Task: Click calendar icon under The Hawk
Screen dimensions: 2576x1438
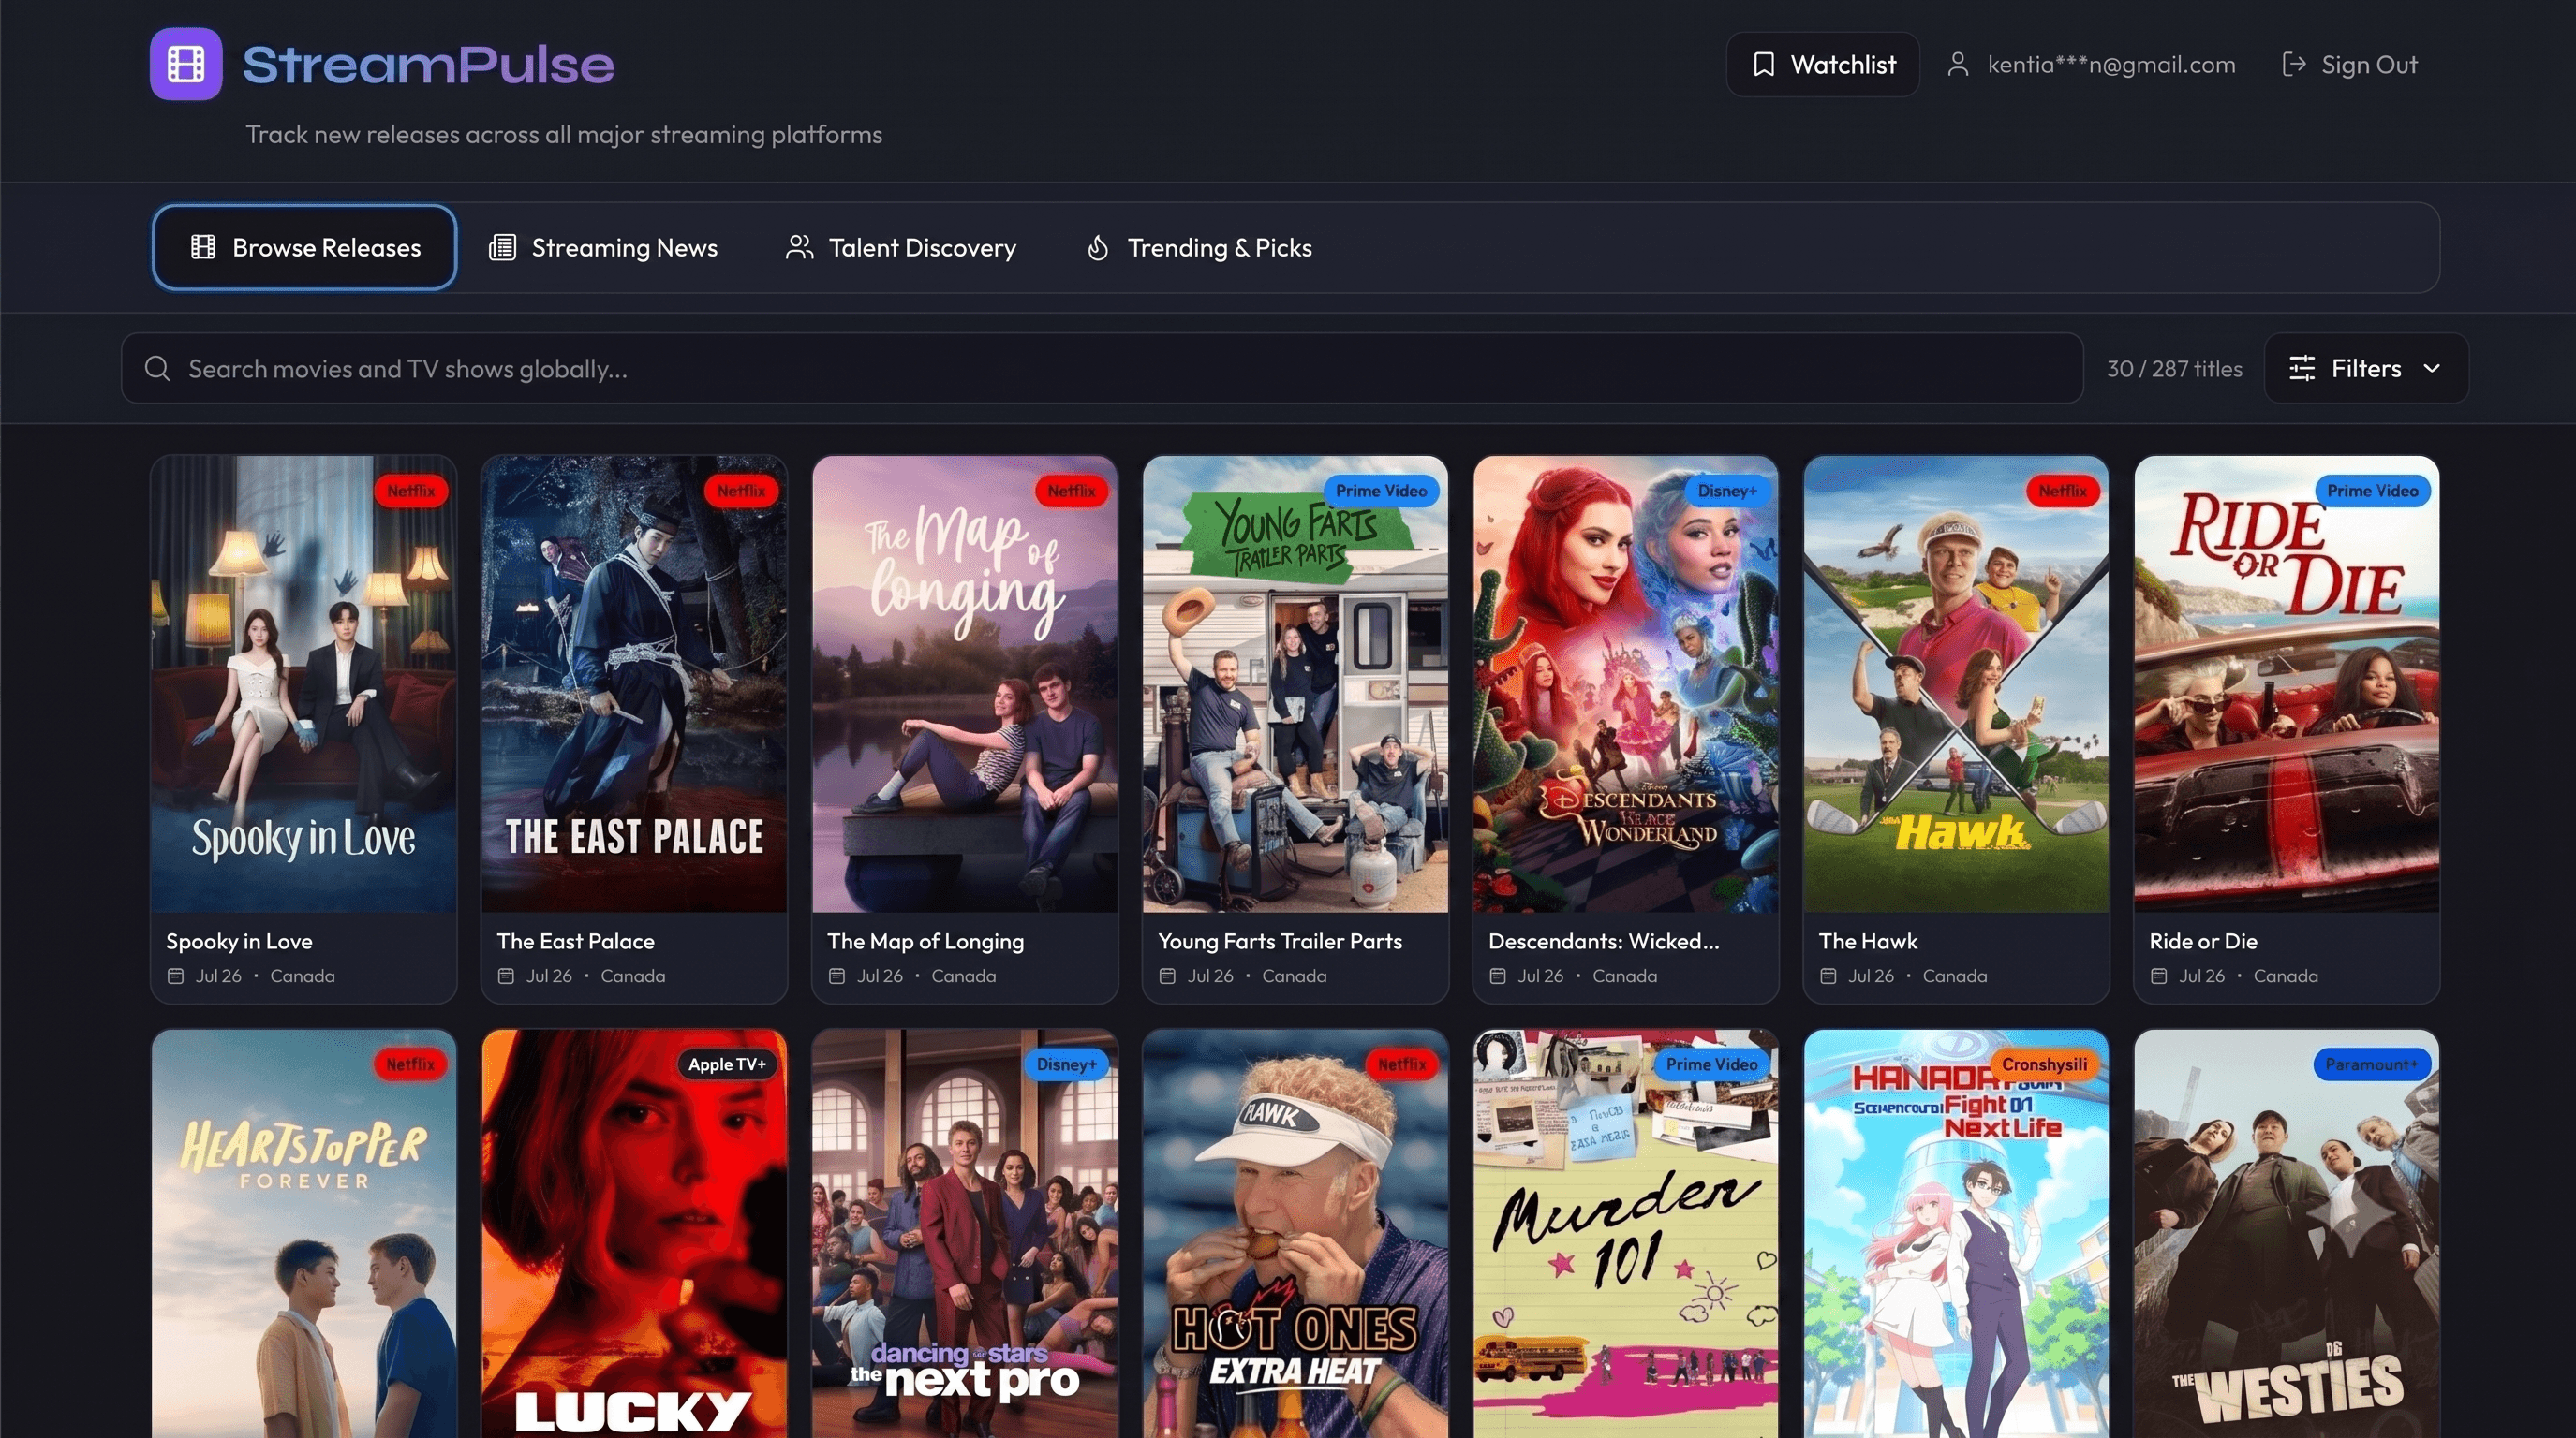Action: coord(1828,976)
